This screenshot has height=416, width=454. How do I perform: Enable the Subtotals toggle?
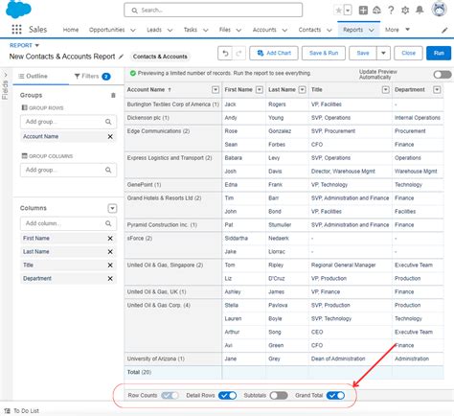(279, 396)
